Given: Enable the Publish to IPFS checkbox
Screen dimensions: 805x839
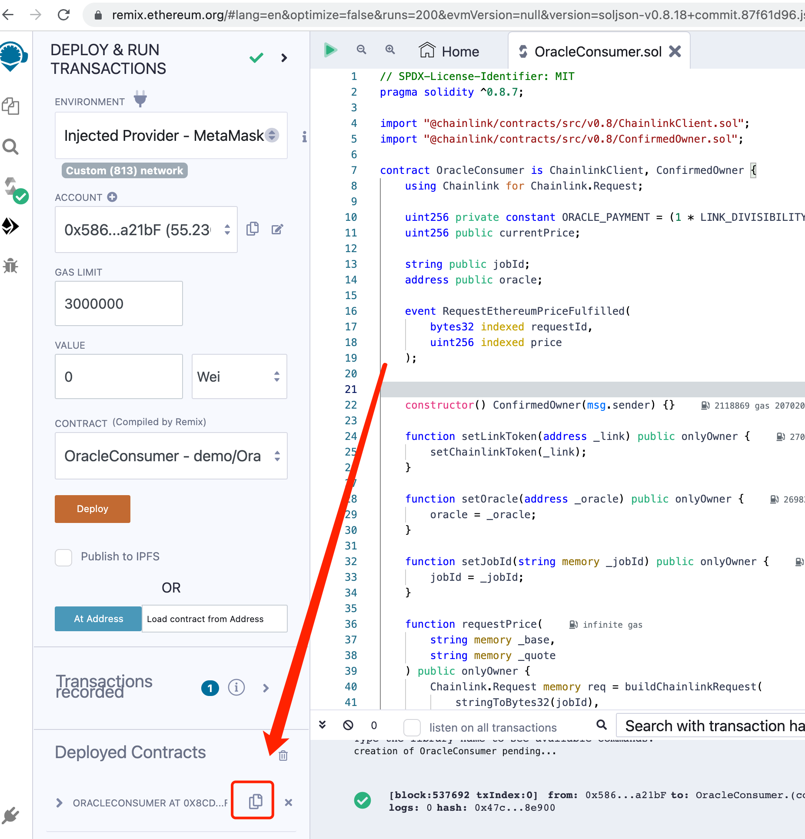Looking at the screenshot, I should (x=64, y=557).
